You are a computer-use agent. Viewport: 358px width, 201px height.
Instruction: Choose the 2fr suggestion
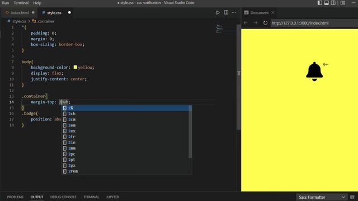[x=126, y=136]
